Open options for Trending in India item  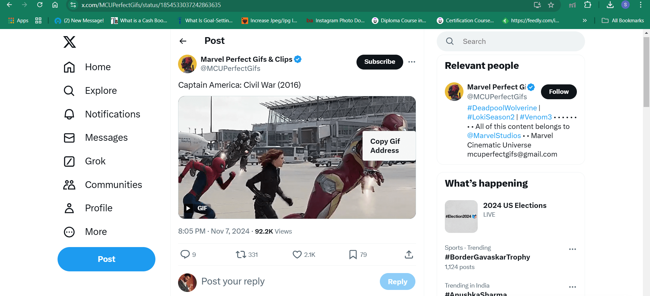[x=572, y=287]
